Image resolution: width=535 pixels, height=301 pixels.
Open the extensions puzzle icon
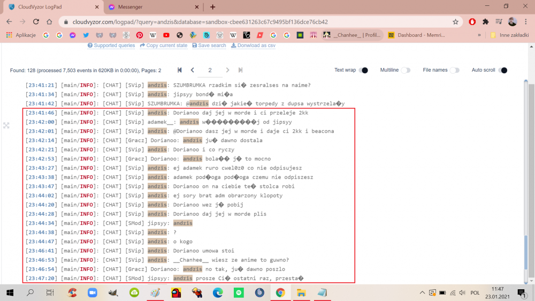tap(486, 22)
